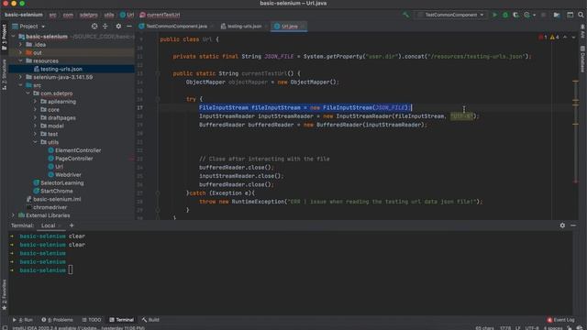Open Project panel settings gear

pos(118,27)
